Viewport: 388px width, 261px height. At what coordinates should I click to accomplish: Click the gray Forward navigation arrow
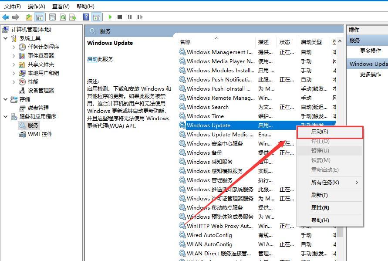[x=16, y=17]
